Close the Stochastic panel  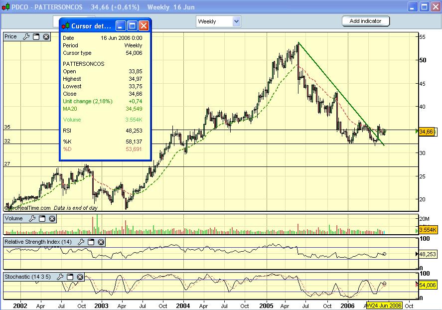[80, 277]
